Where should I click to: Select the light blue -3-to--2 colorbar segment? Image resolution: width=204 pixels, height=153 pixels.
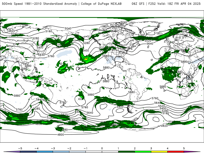61,152
